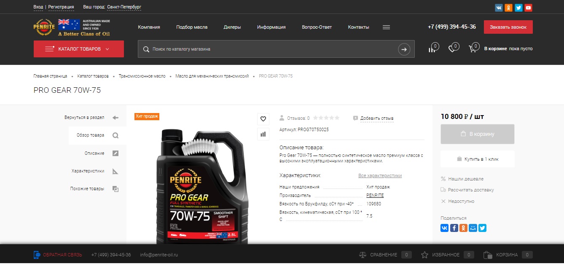
Task: Click Вернуться в раздел link
Action: [84, 118]
